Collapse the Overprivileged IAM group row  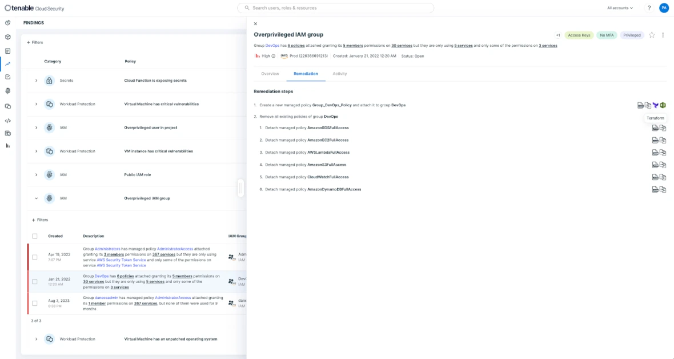point(36,198)
